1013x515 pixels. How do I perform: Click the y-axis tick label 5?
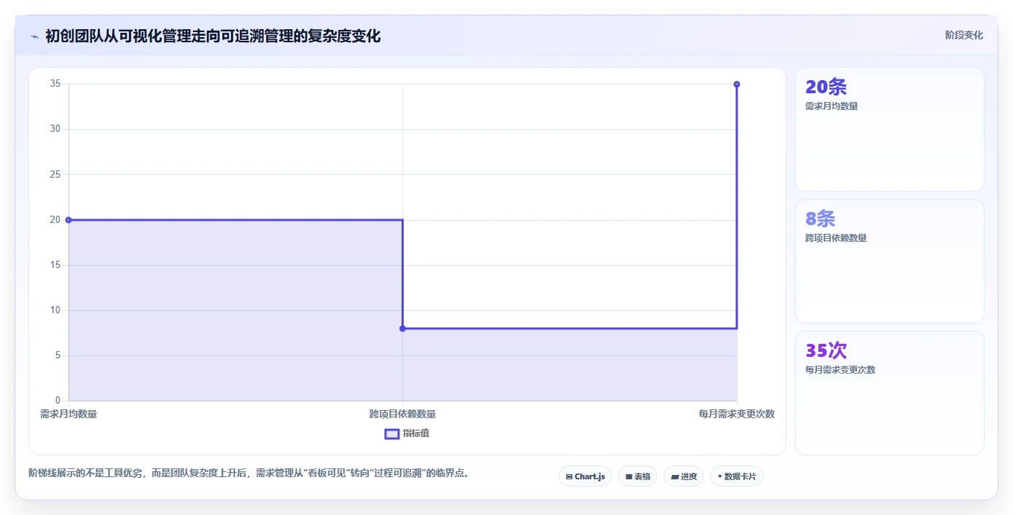pyautogui.click(x=58, y=355)
